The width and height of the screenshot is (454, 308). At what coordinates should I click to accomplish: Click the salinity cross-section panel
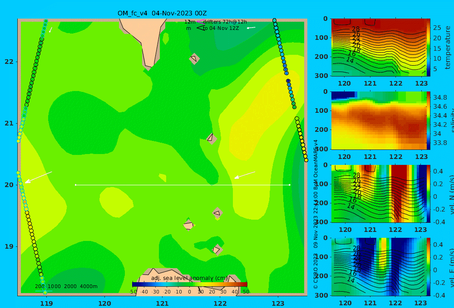pos(379,120)
